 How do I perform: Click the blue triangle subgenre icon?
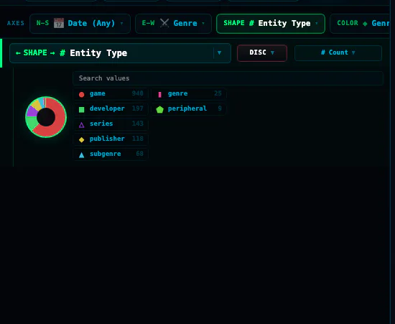tap(81, 155)
